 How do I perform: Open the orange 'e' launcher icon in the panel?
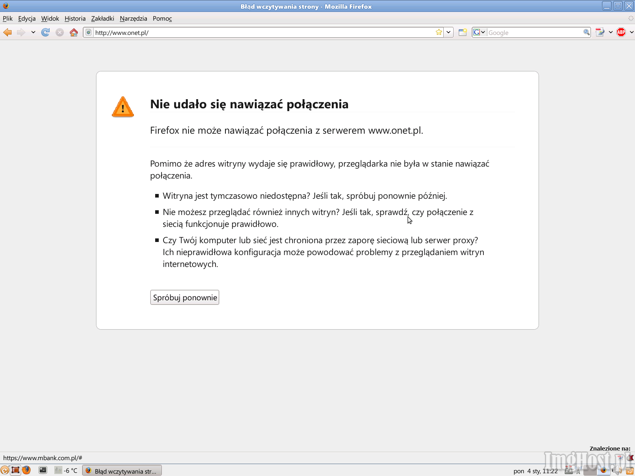click(x=4, y=470)
